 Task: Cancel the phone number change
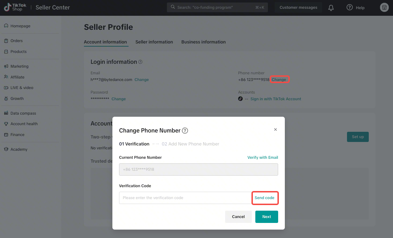(238, 217)
